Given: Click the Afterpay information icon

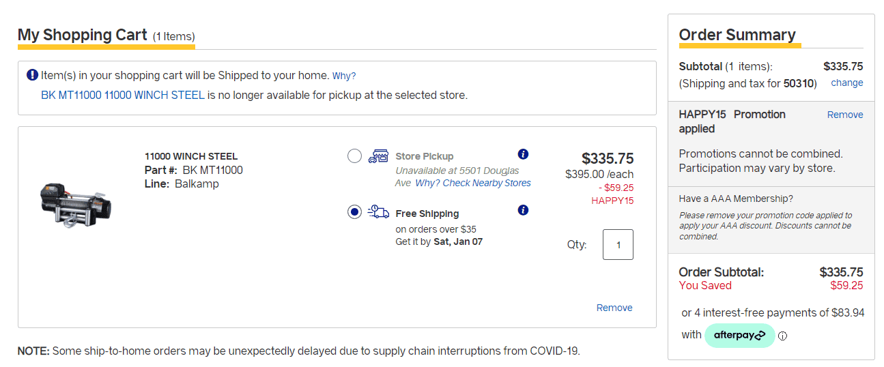Looking at the screenshot, I should coord(782,336).
